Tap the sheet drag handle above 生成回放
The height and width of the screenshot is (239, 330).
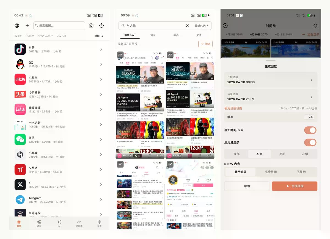click(x=271, y=61)
